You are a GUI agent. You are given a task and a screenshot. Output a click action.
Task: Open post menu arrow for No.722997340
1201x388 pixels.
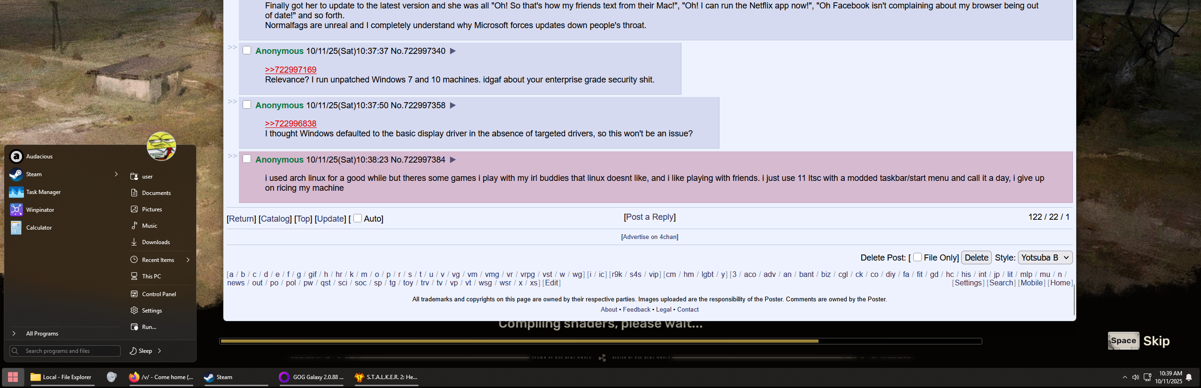tap(453, 51)
